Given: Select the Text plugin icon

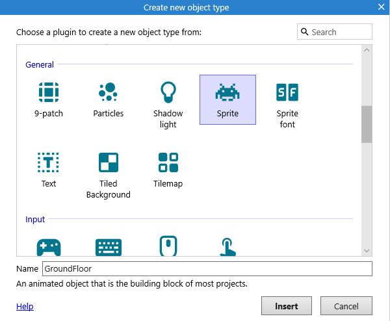Looking at the screenshot, I should (49, 162).
